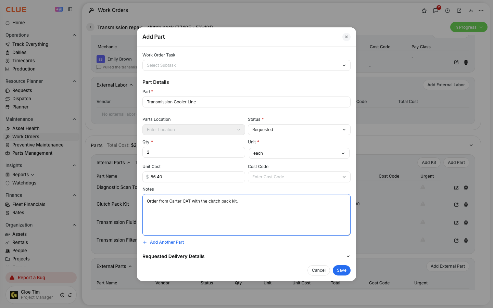
Task: Click the Add Another Part link
Action: click(163, 242)
